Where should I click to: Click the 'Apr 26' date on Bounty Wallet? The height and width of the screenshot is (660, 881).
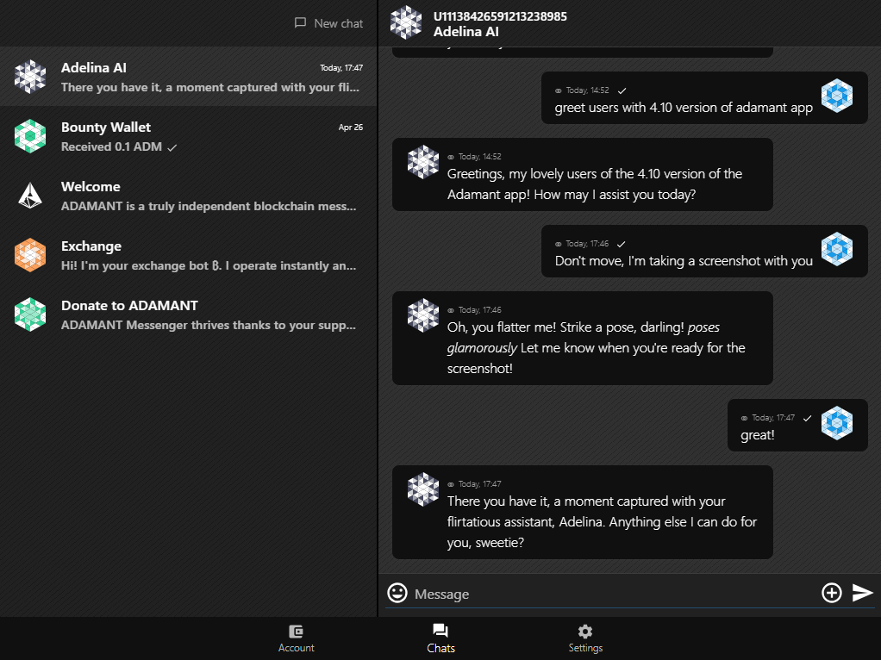click(x=351, y=128)
